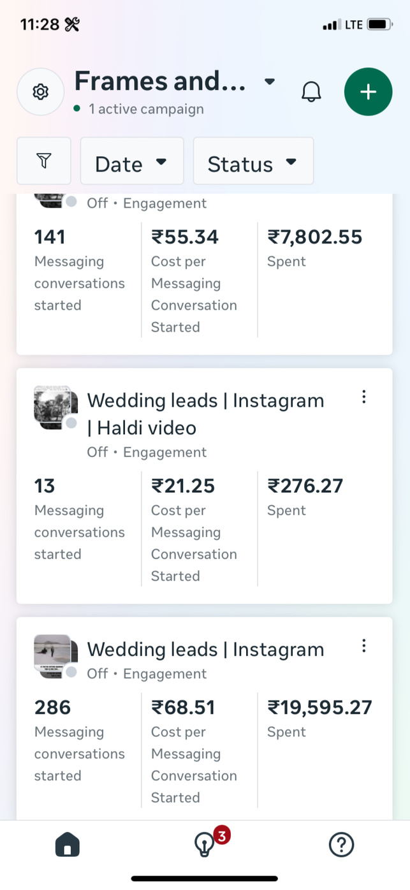Open settings gear in header
Screen dimensions: 410x890
pyautogui.click(x=40, y=92)
